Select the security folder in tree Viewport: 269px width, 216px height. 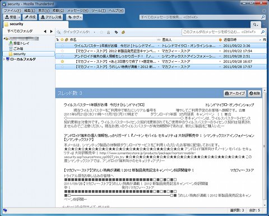click(x=29, y=54)
